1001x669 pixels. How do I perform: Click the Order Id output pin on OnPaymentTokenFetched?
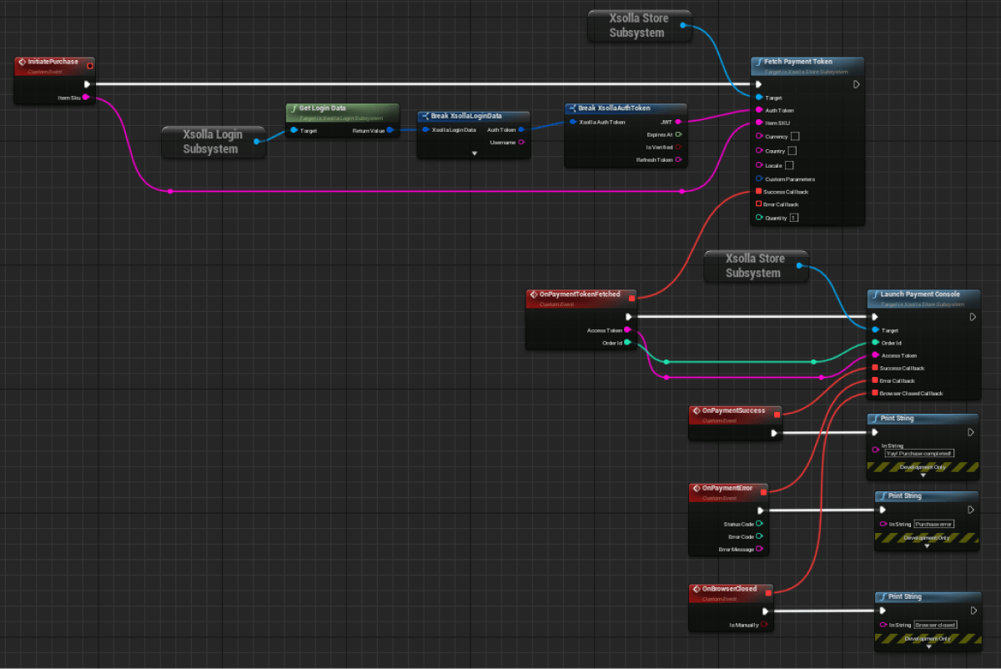point(627,342)
